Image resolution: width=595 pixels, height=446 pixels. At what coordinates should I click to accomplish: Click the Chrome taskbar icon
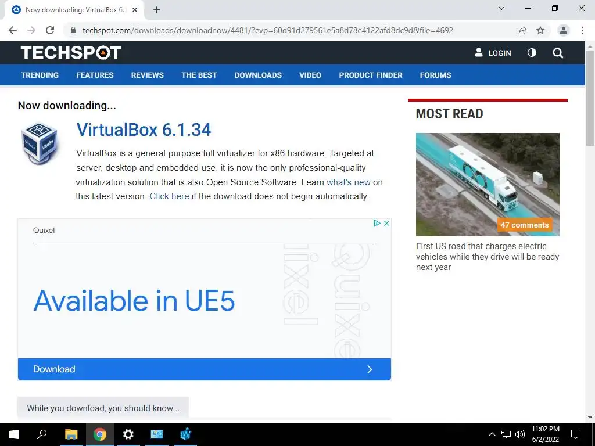tap(100, 434)
